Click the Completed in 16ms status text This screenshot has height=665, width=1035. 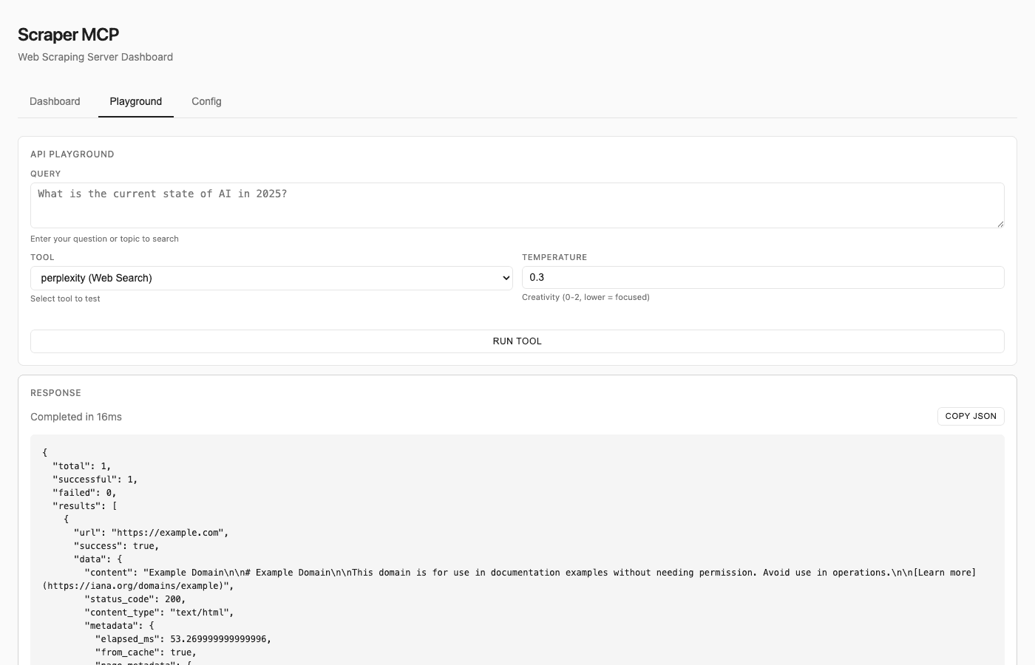(x=76, y=417)
